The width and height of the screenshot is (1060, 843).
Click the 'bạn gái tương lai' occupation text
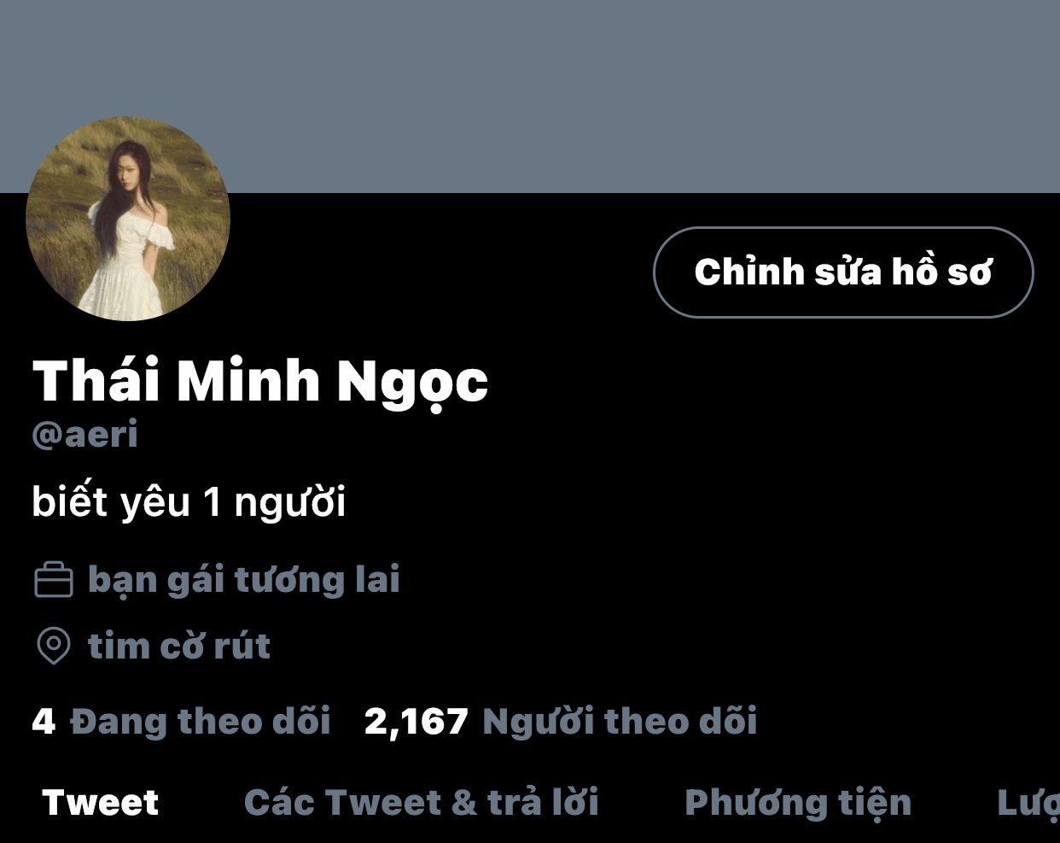(x=244, y=580)
